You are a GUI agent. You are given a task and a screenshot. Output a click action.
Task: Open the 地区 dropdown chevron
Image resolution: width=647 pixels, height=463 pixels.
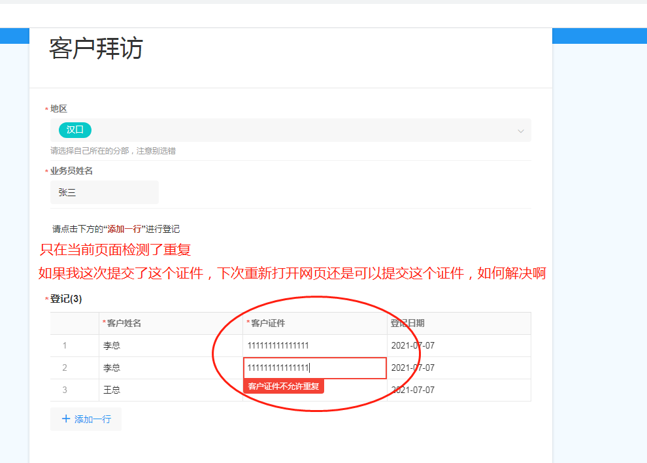(521, 131)
